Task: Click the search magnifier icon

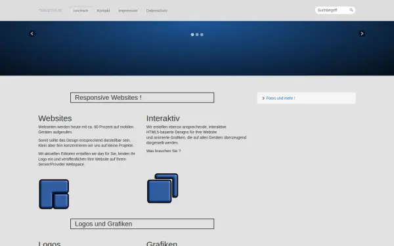Action: pyautogui.click(x=351, y=10)
